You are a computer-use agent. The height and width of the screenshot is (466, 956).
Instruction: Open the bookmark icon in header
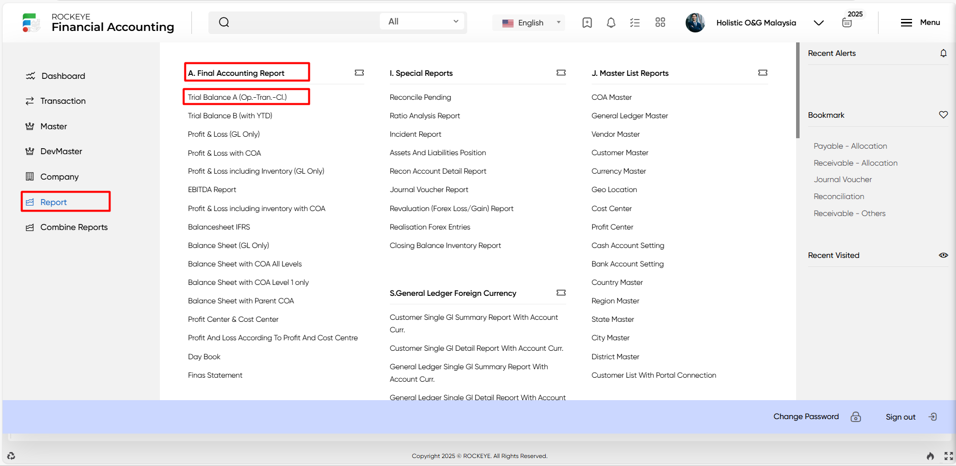click(587, 22)
